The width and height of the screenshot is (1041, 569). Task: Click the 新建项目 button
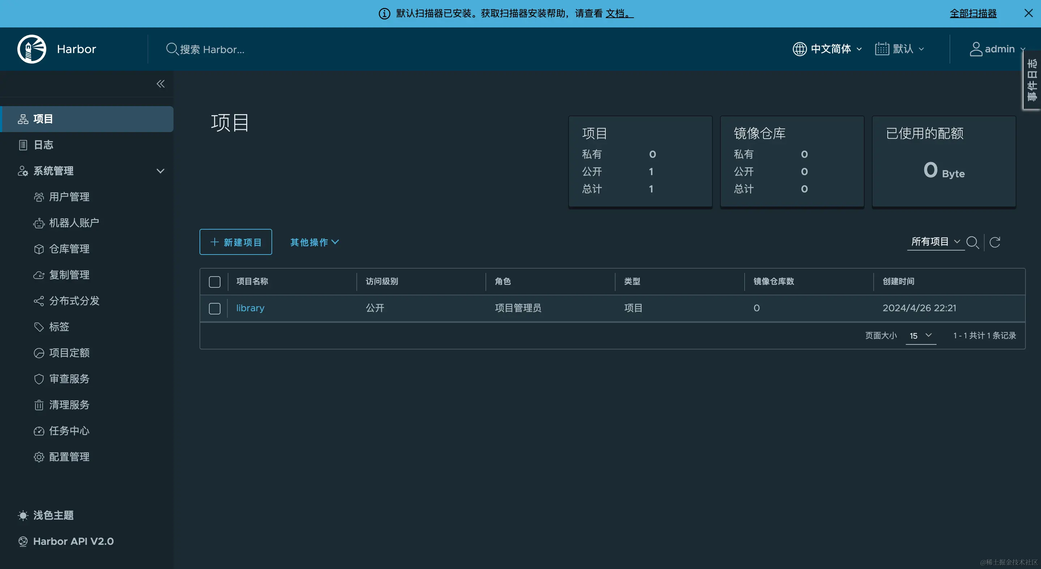coord(235,242)
